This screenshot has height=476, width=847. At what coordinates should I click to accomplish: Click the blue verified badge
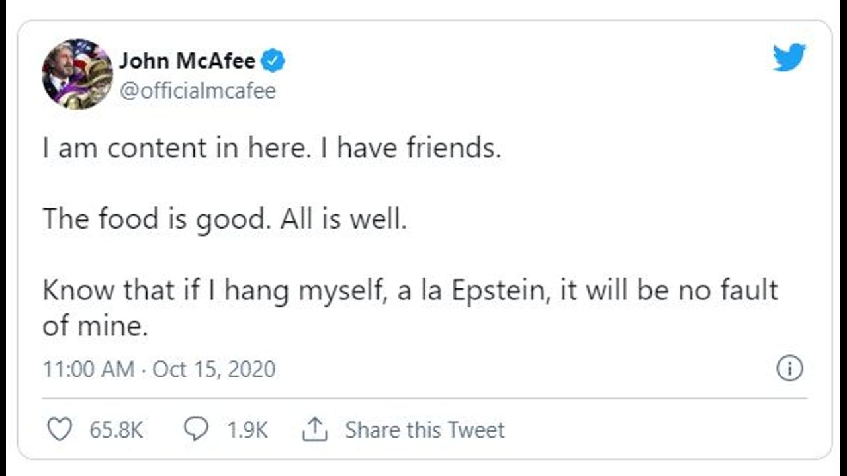click(273, 61)
